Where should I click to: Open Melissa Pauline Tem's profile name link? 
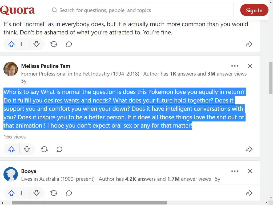pyautogui.click(x=46, y=66)
